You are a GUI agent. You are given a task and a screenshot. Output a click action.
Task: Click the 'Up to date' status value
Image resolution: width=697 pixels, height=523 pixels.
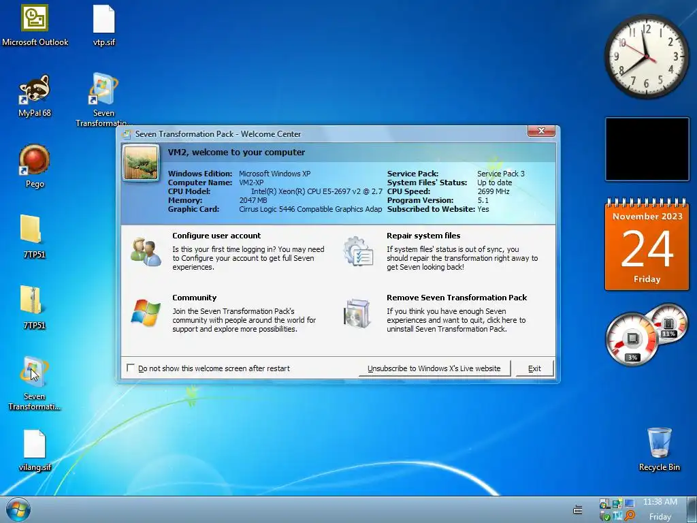(x=495, y=183)
